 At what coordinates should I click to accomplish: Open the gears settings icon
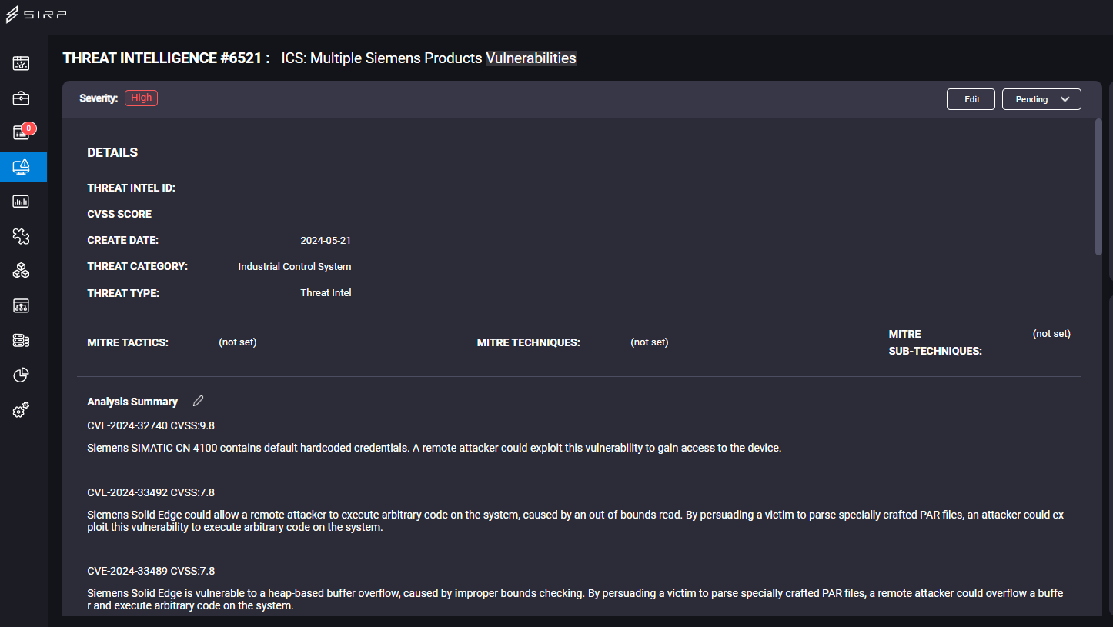[x=21, y=410]
